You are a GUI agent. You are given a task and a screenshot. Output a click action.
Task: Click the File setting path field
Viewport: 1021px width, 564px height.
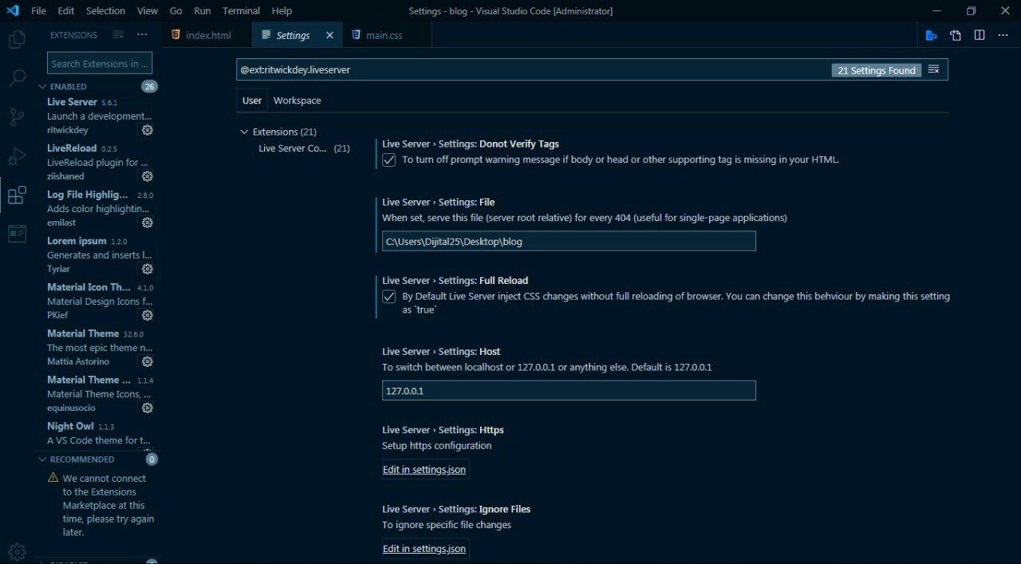coord(569,241)
